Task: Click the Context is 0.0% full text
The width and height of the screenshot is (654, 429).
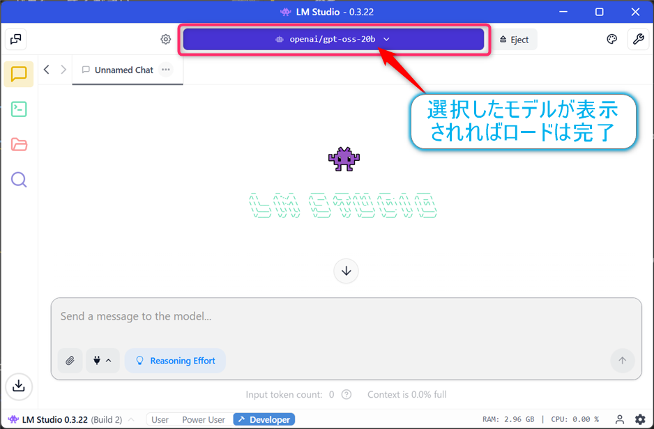Action: tap(407, 394)
